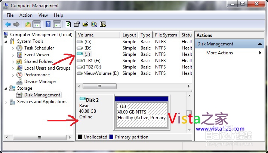Open the File menu
268x153 pixels.
10,15
